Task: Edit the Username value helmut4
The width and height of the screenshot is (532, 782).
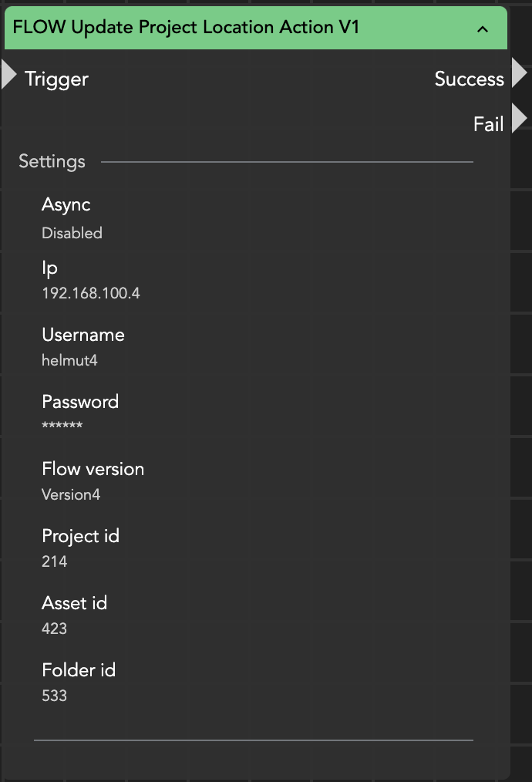Action: [x=69, y=360]
